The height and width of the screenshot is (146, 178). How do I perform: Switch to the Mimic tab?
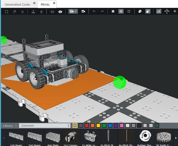pyautogui.click(x=45, y=4)
